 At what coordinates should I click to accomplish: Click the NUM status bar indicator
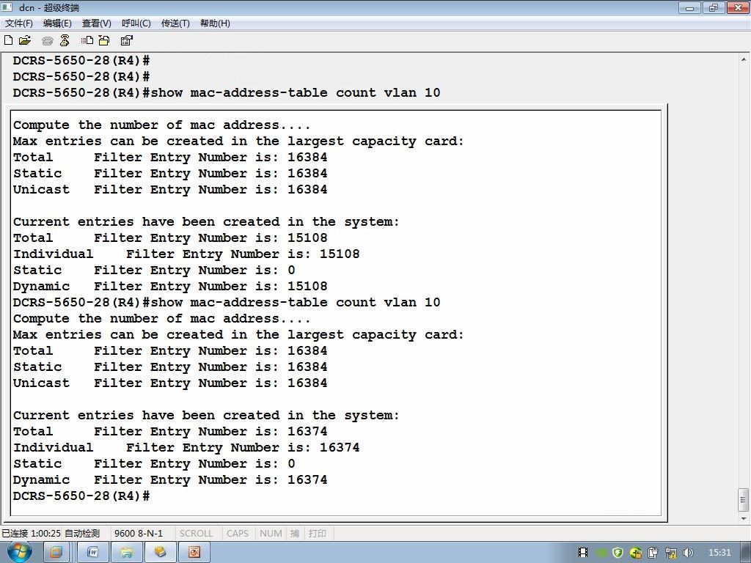(271, 534)
